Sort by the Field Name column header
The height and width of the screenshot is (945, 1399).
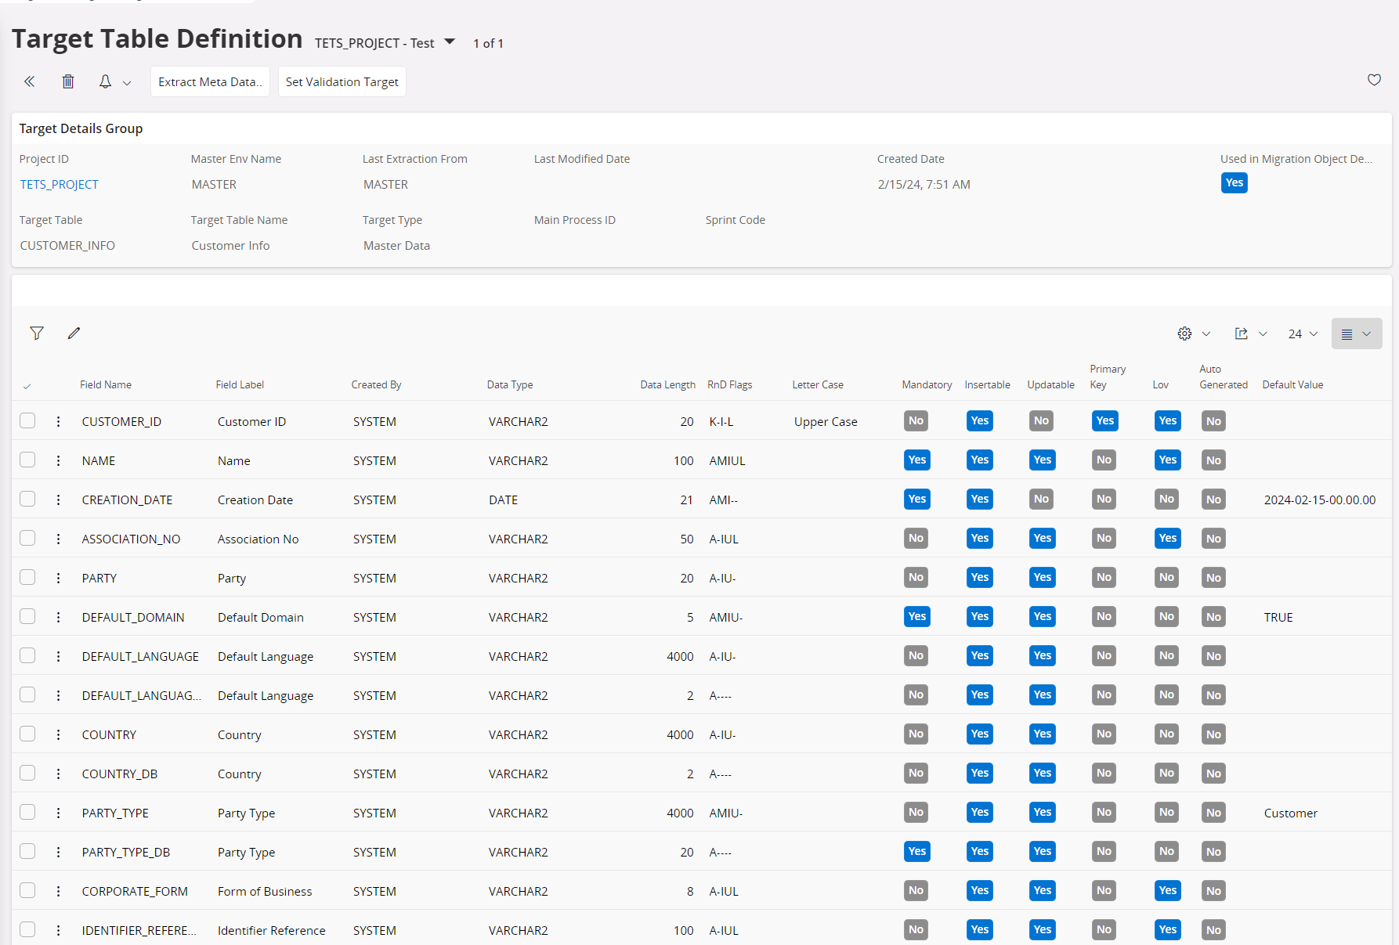[106, 384]
